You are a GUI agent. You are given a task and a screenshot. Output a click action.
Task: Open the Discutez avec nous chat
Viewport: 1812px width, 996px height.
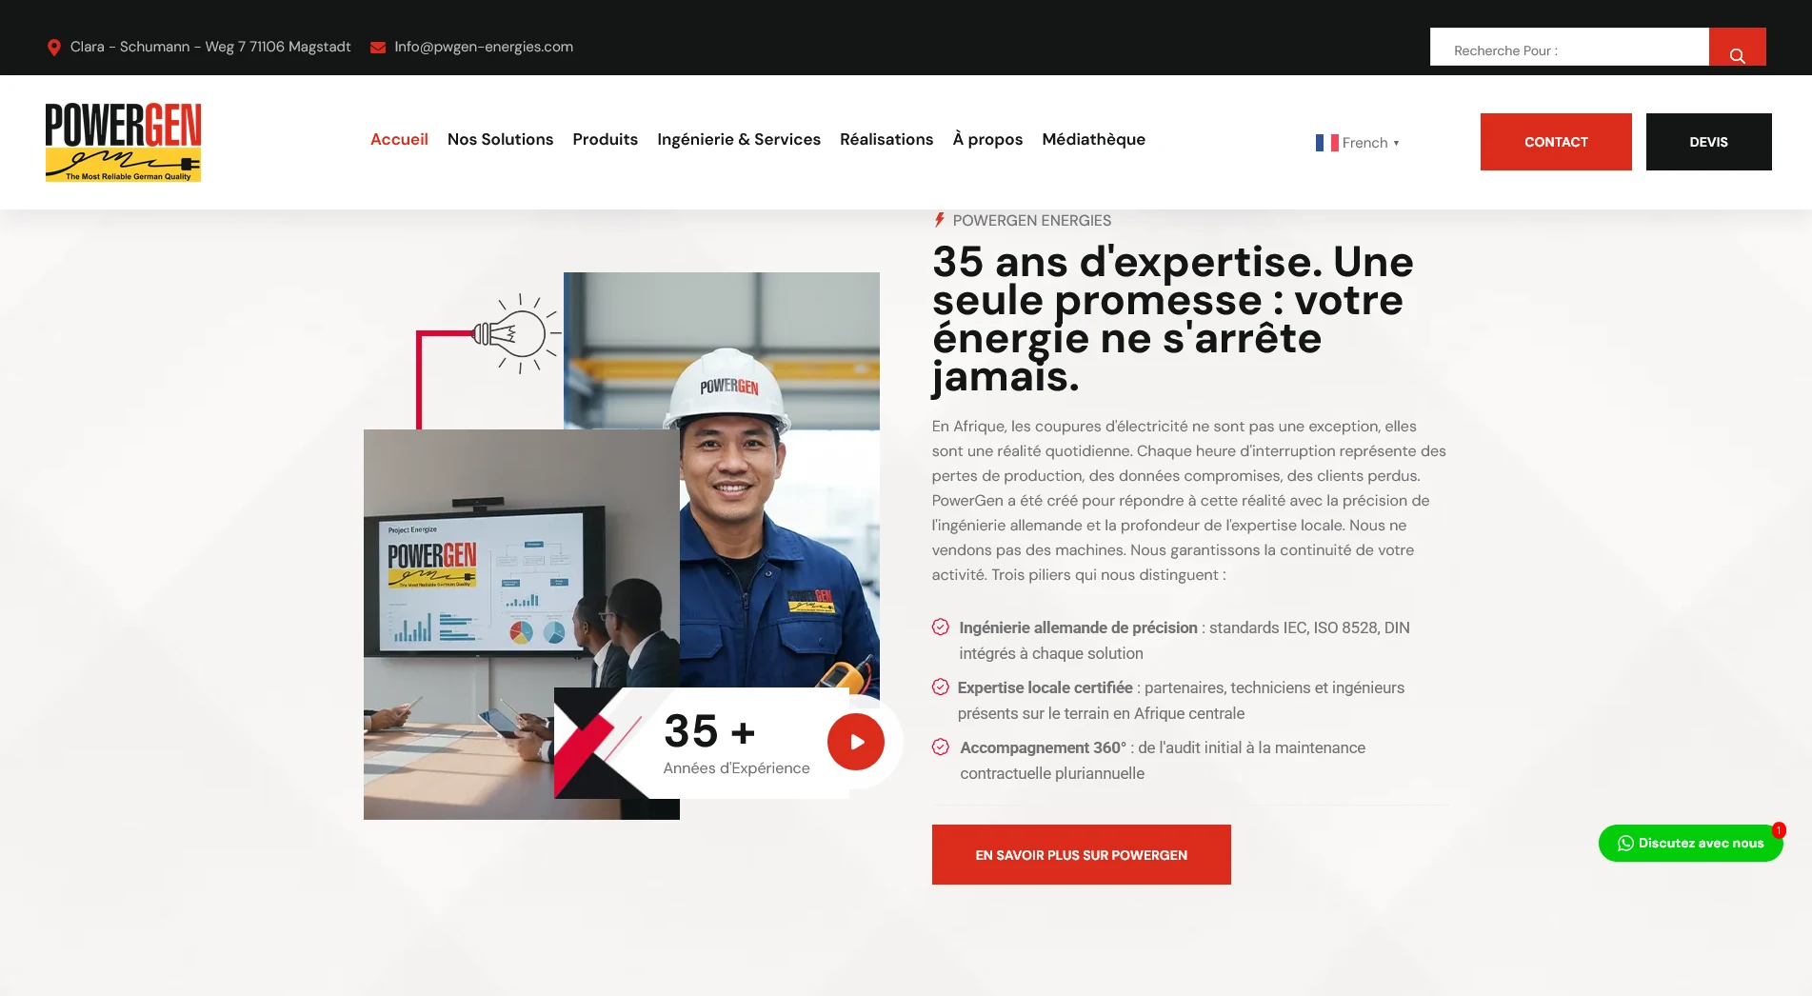click(x=1690, y=844)
